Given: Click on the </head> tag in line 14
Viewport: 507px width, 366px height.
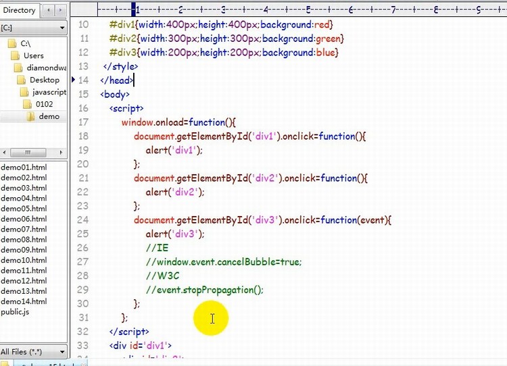Looking at the screenshot, I should [116, 80].
